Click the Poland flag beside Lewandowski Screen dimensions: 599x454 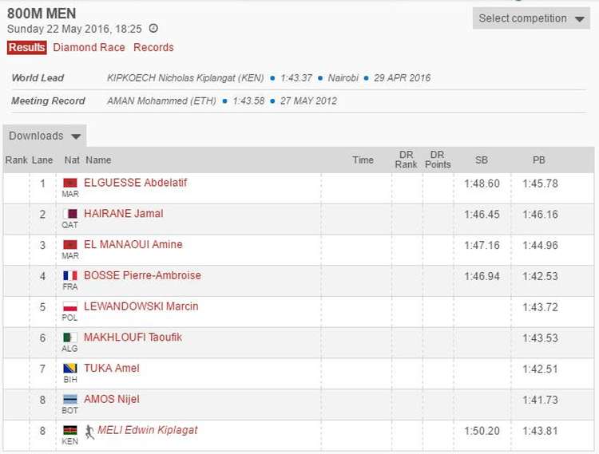(x=70, y=307)
